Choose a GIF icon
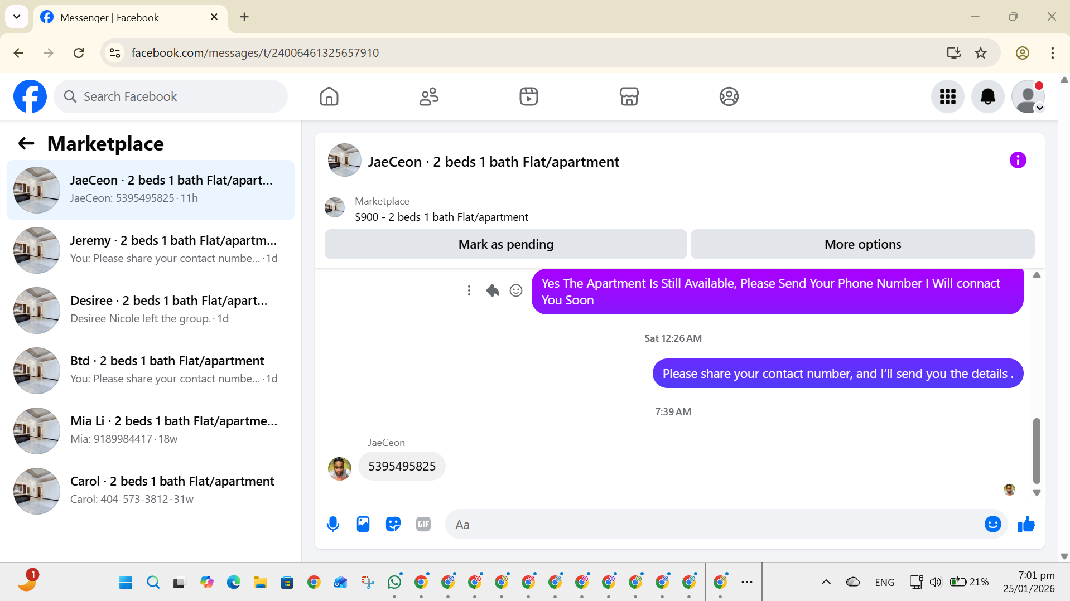 423,524
